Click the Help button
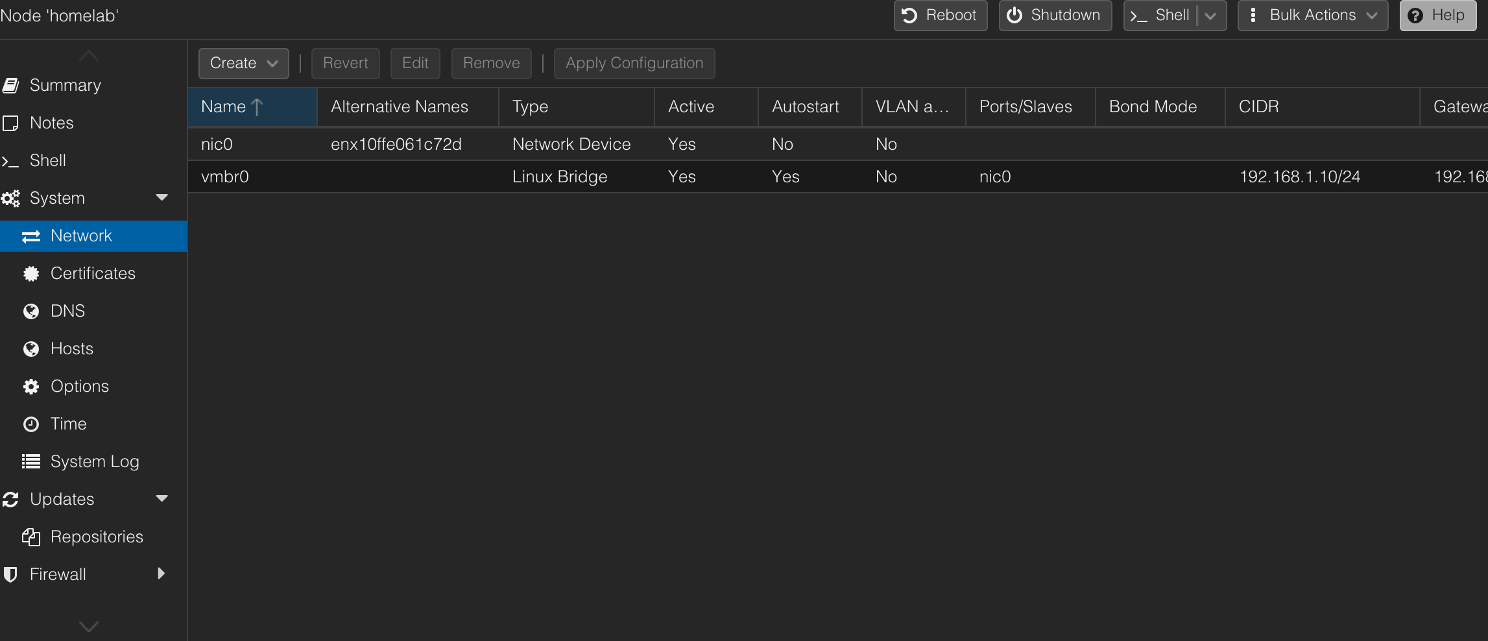1488x641 pixels. (x=1438, y=16)
